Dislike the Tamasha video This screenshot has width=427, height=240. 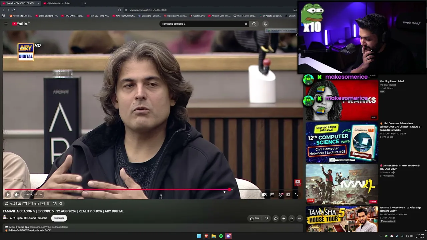tap(266, 218)
